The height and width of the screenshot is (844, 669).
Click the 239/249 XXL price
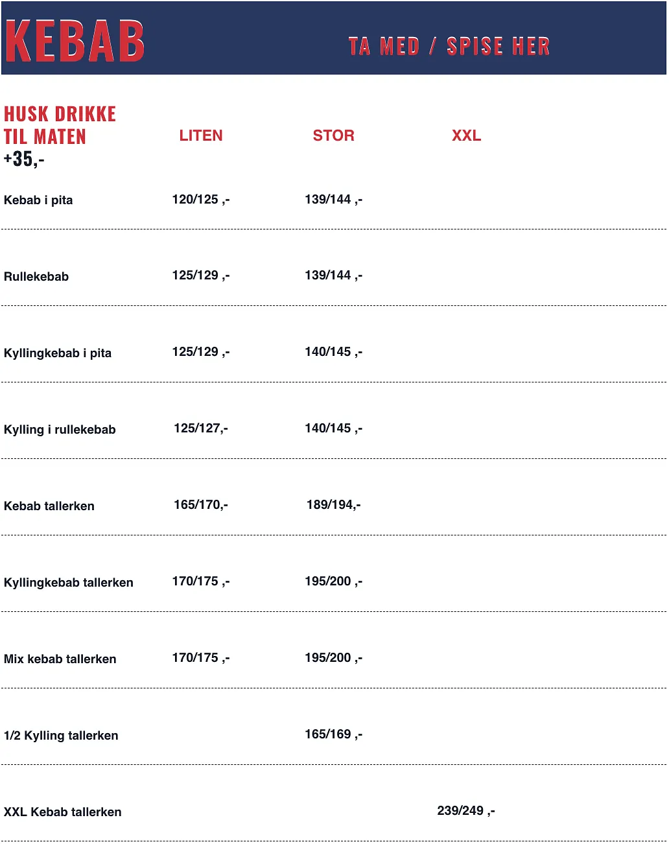pos(465,811)
